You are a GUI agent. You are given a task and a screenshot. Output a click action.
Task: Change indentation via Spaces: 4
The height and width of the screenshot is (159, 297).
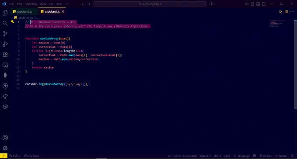[x=205, y=156]
